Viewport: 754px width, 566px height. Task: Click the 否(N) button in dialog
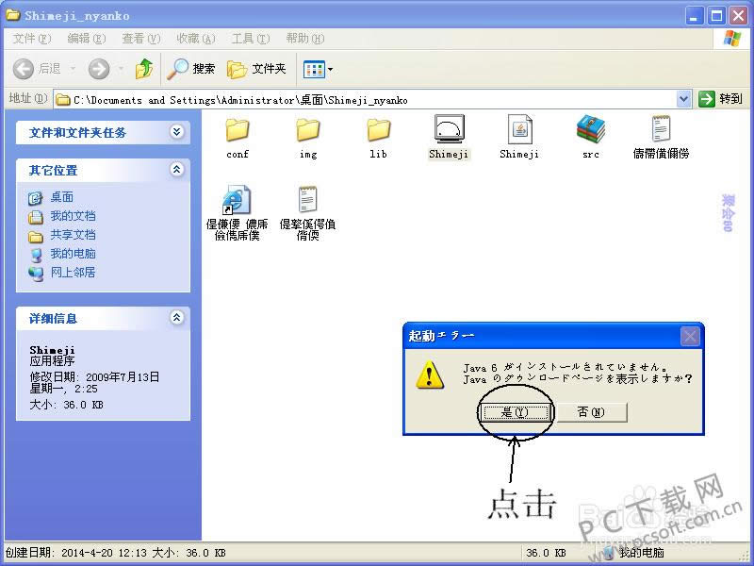pos(590,412)
